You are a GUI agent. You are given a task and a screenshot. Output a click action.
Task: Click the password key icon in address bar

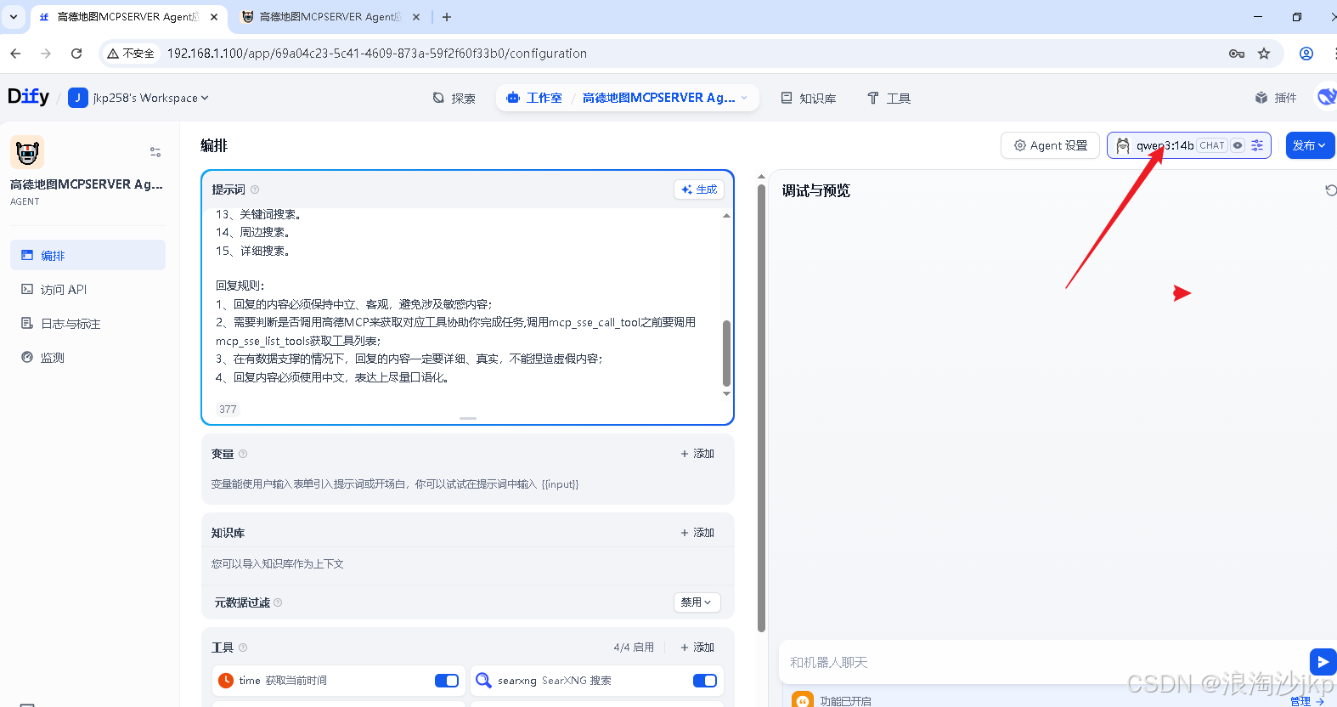[1237, 54]
